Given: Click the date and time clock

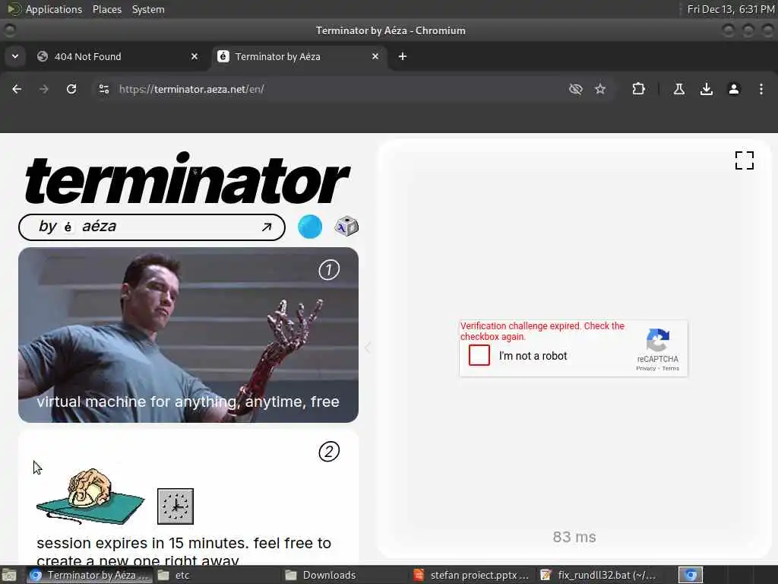Looking at the screenshot, I should coord(730,9).
